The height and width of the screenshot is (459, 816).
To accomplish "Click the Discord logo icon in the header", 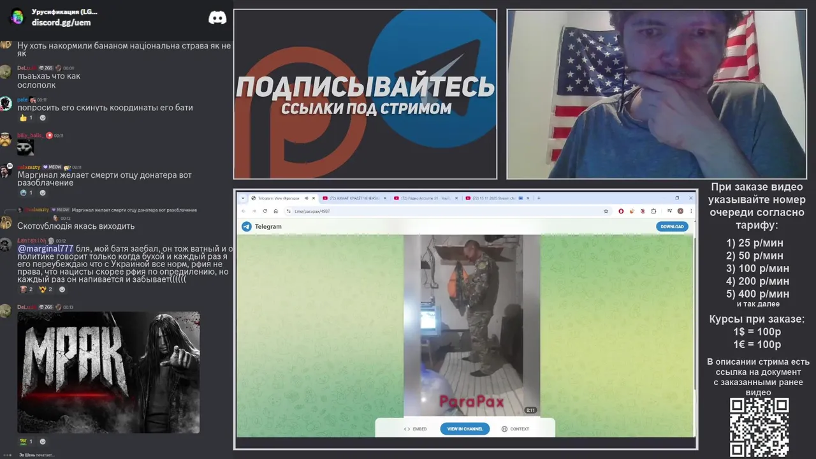I will coord(217,17).
